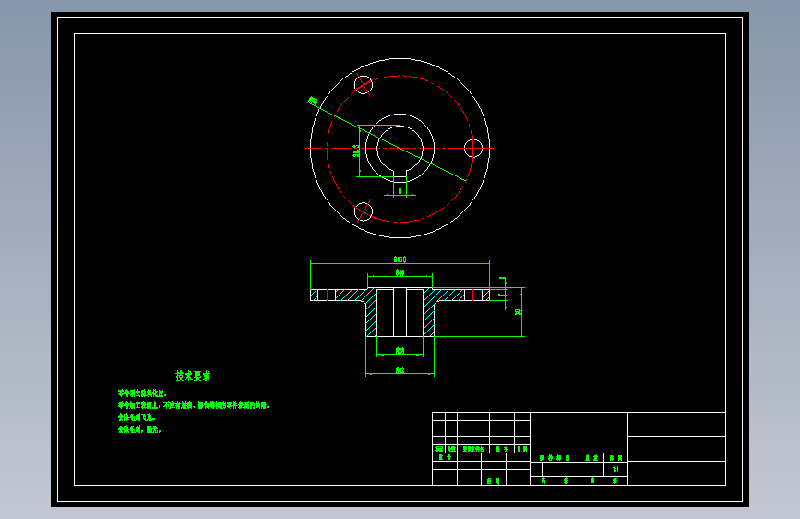Select the "签名" column header in title block

click(x=502, y=449)
